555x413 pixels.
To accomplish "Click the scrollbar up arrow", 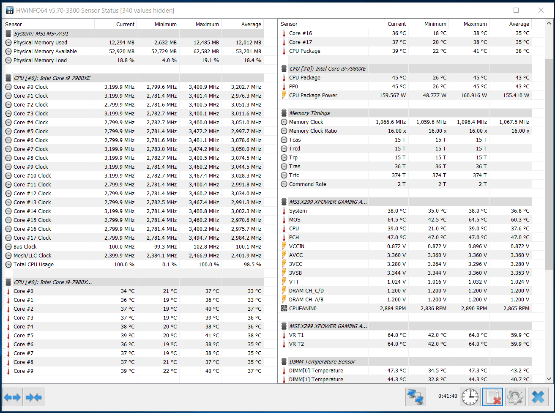I will (549, 24).
